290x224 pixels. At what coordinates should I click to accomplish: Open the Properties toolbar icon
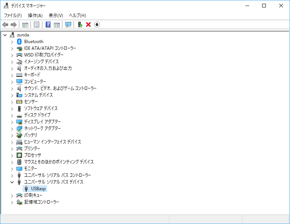coord(37,25)
